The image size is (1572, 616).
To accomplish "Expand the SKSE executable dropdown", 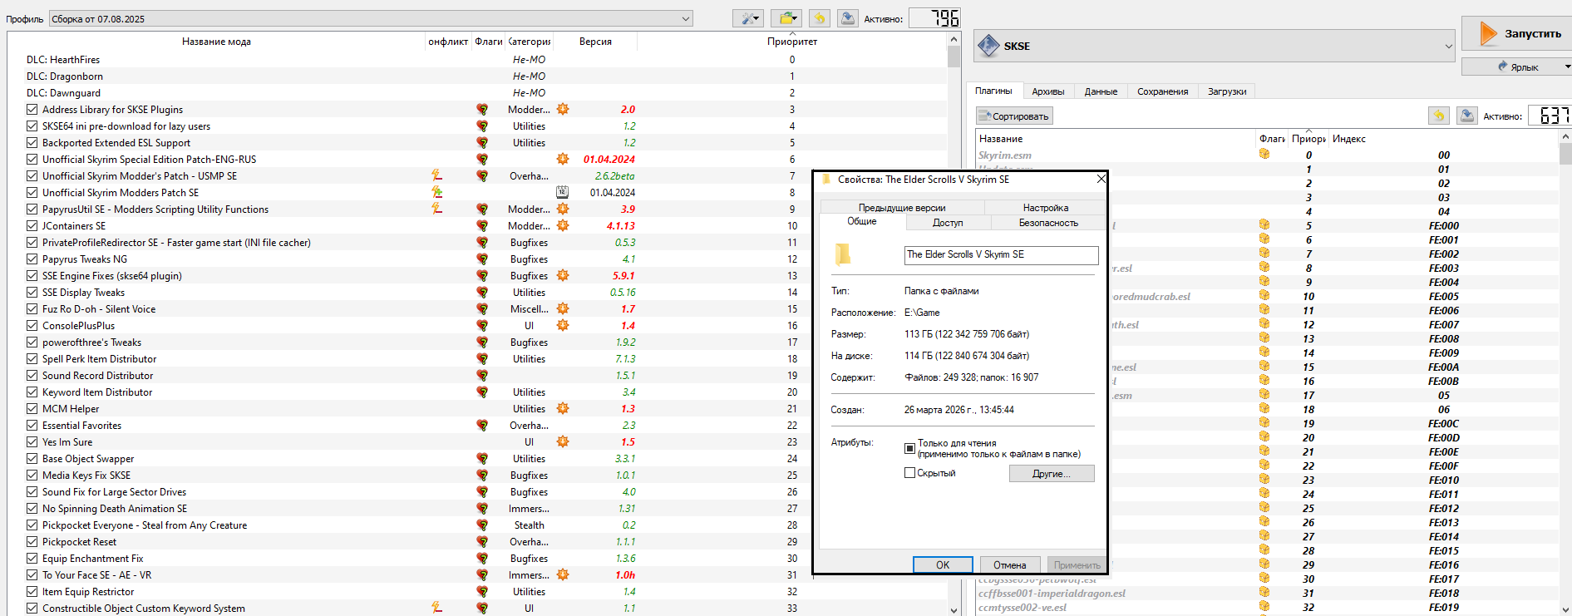I will (1215, 46).
